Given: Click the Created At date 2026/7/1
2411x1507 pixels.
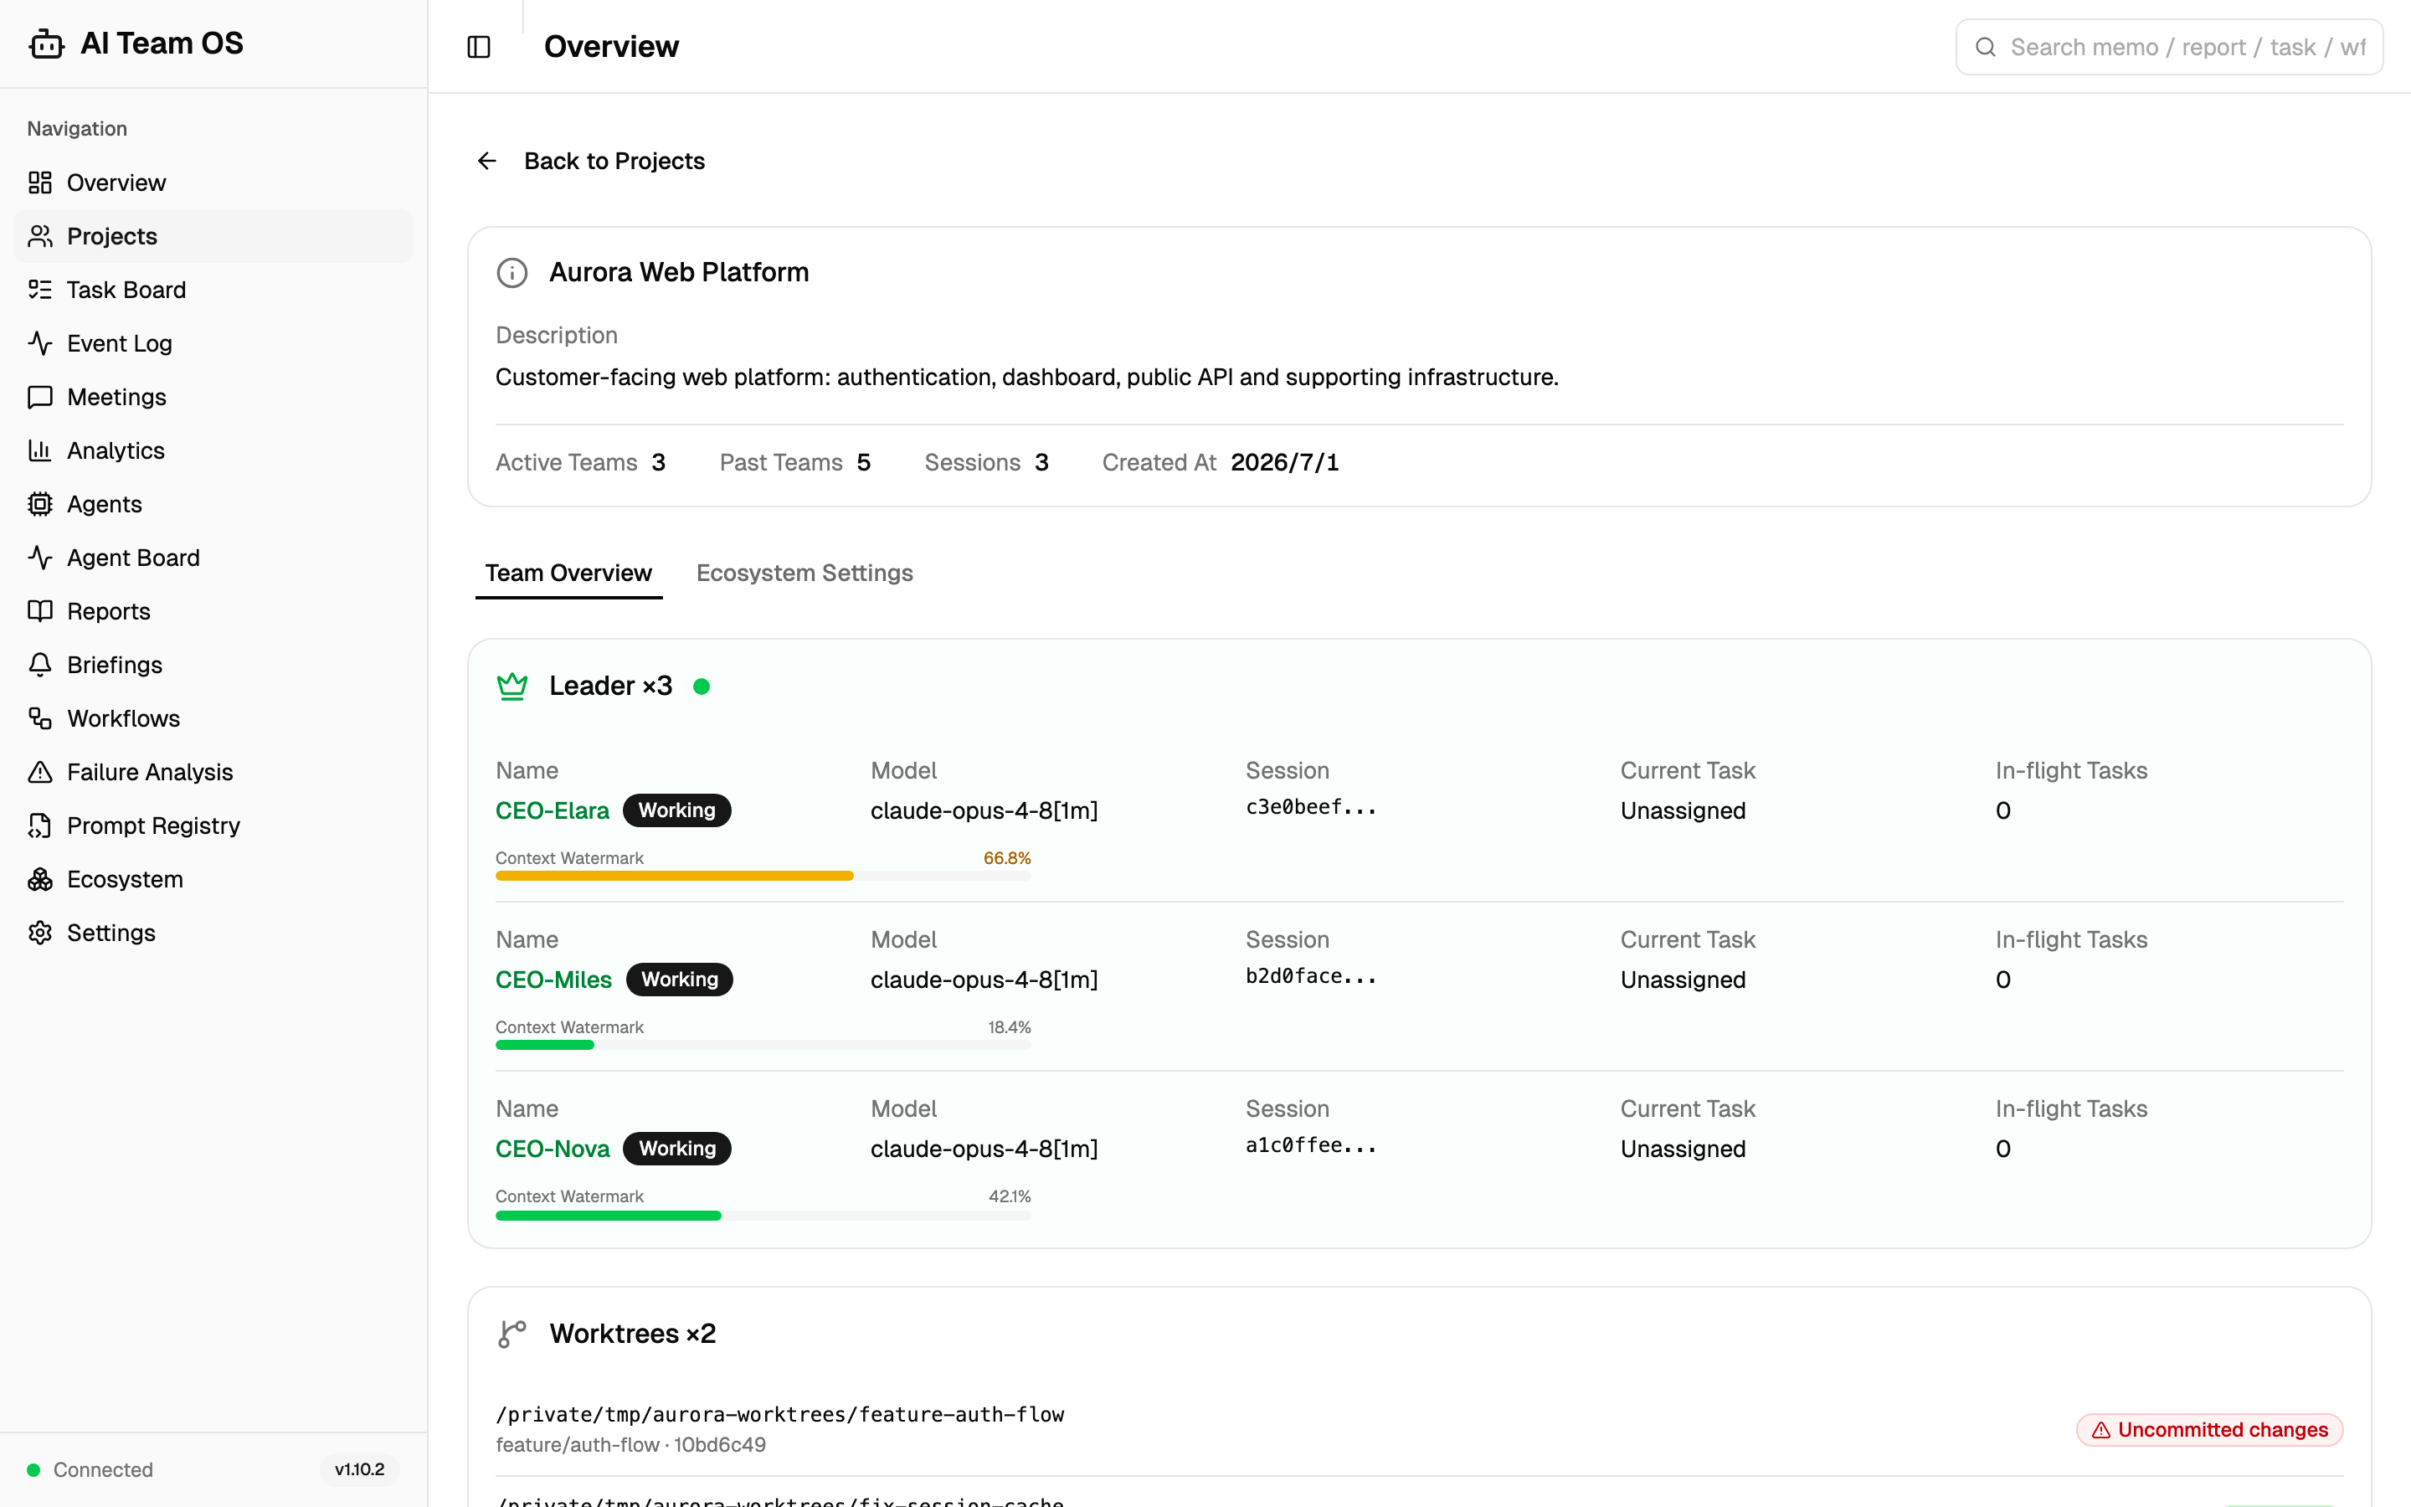Looking at the screenshot, I should pos(1284,462).
